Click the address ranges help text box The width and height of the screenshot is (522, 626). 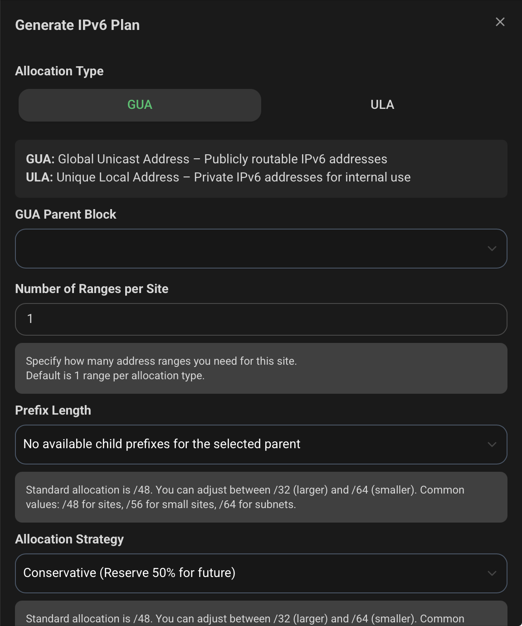[x=261, y=368]
